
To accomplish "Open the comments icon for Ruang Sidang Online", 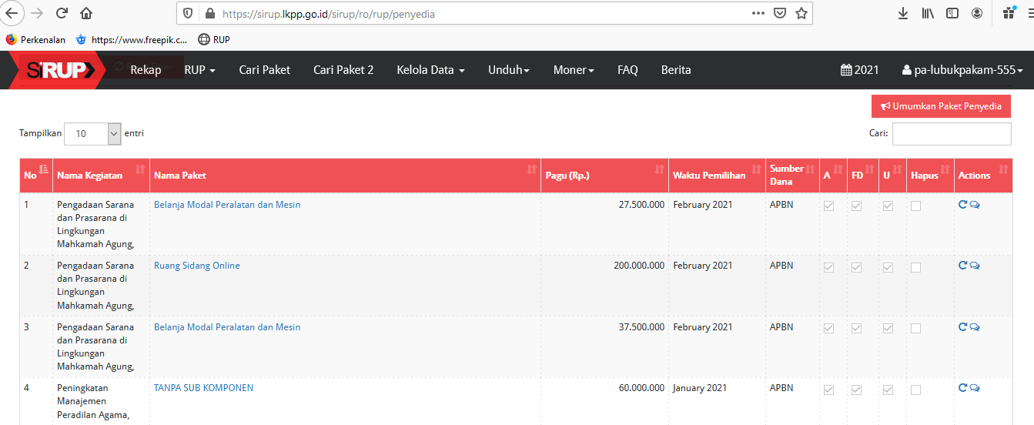I will (975, 266).
